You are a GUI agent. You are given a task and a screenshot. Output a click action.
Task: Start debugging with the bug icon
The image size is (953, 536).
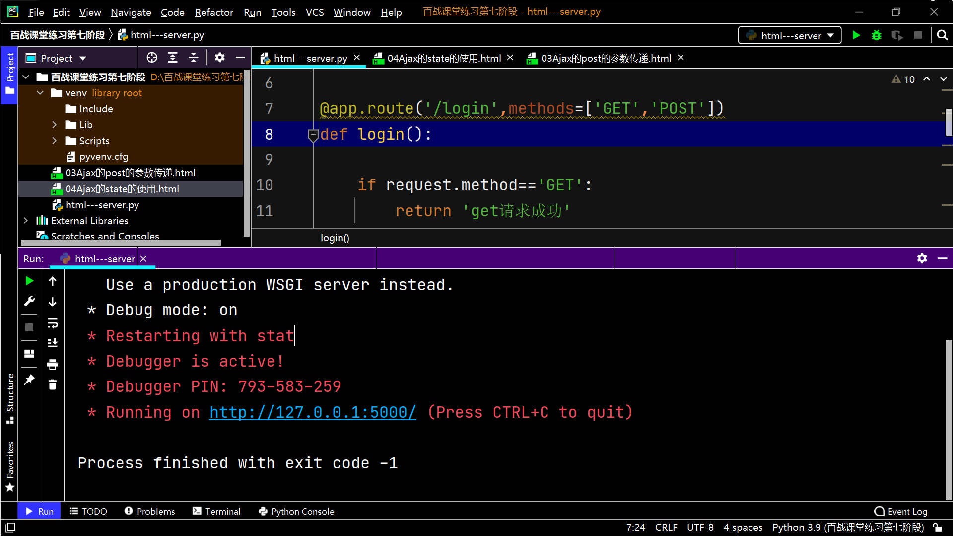click(877, 35)
